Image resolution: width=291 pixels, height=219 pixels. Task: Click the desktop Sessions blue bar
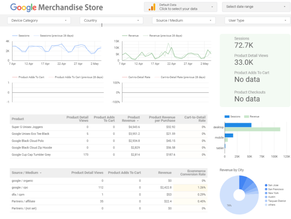click(x=238, y=125)
